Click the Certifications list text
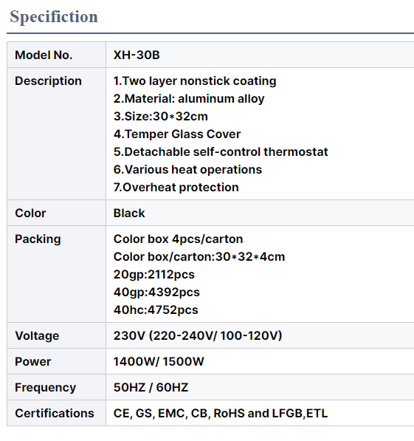This screenshot has width=414, height=441. pyautogui.click(x=221, y=414)
